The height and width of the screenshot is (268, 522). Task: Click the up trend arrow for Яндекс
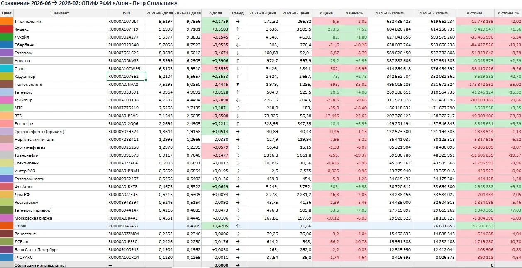click(238, 29)
